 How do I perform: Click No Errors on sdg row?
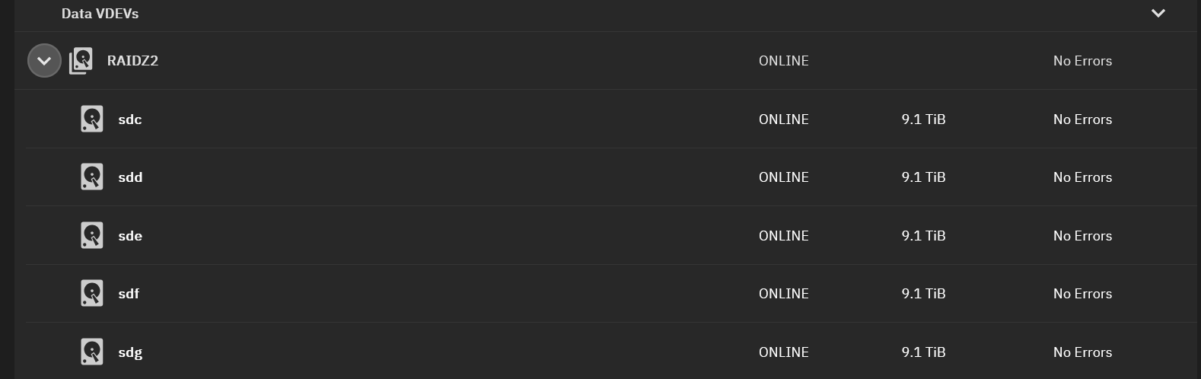point(1082,352)
